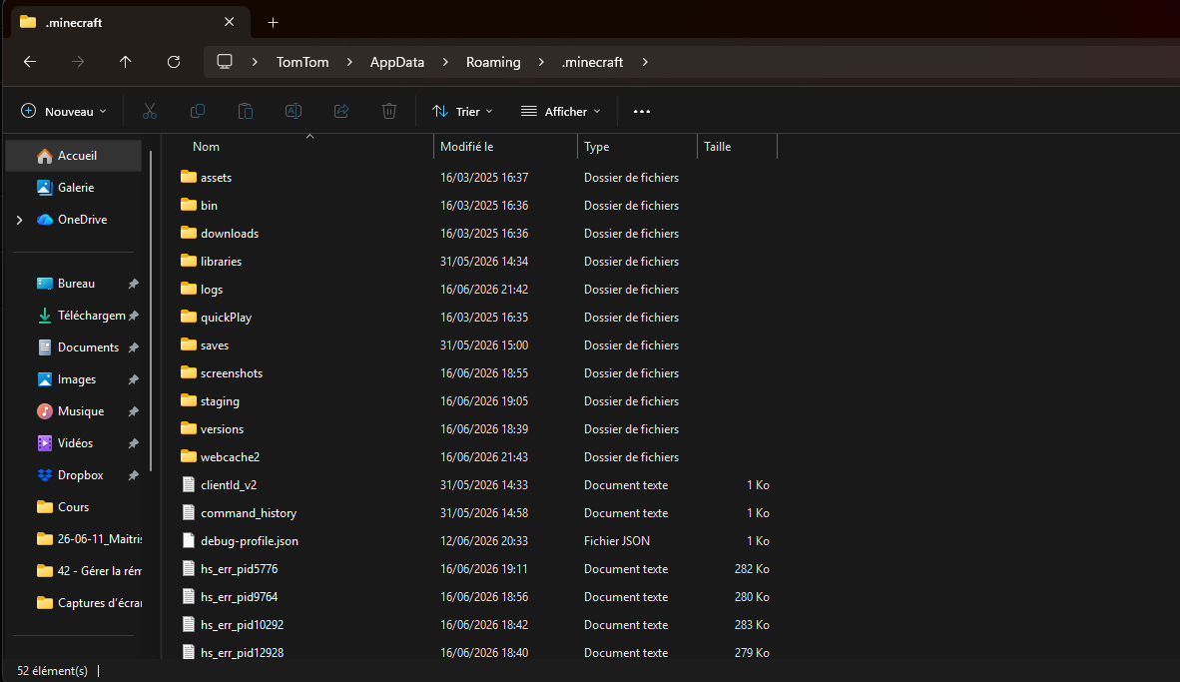
Task: Click .minecraft in the address bar
Action: point(592,63)
